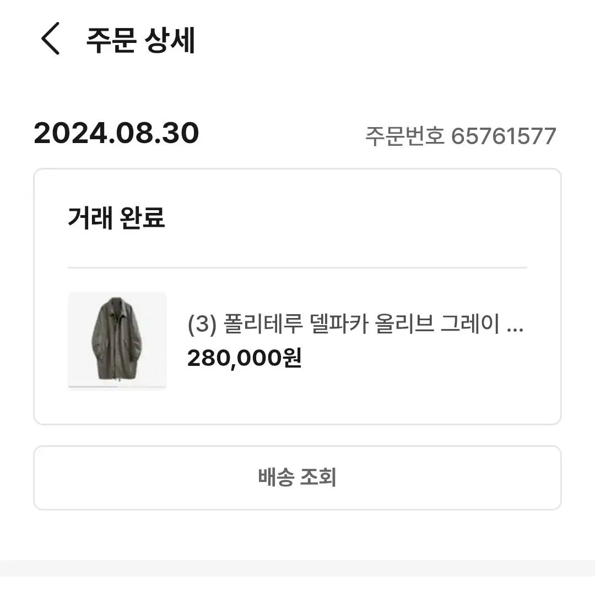595x592 pixels.
Task: Tap the 배송 조회 button
Action: [297, 478]
